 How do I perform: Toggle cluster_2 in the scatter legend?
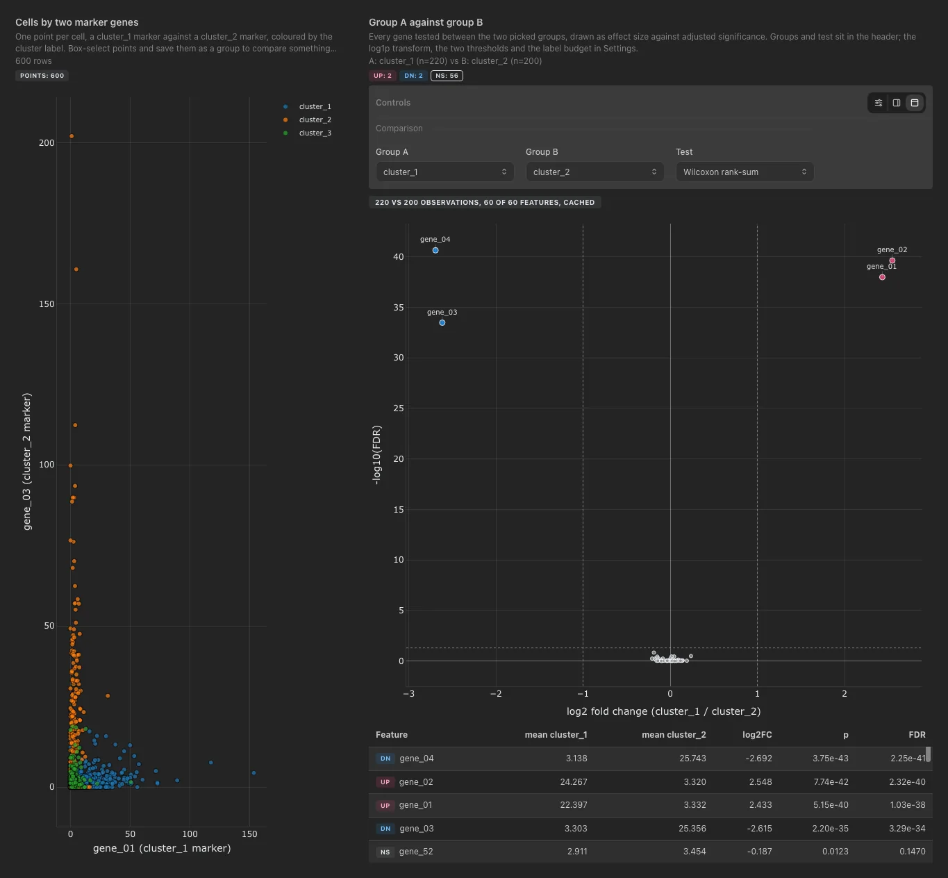point(308,120)
